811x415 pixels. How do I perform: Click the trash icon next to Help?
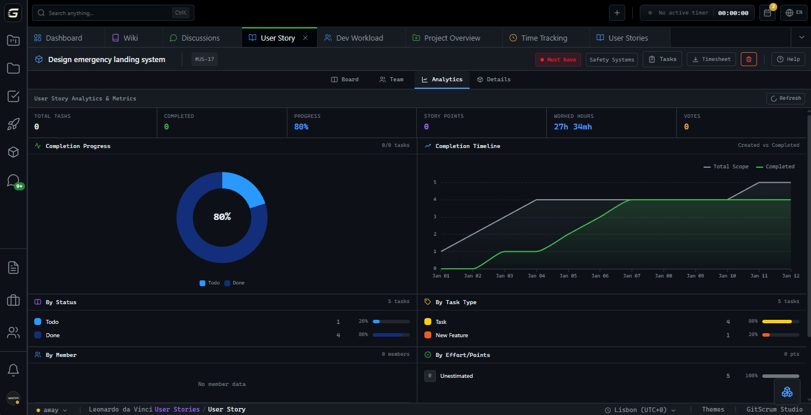748,59
